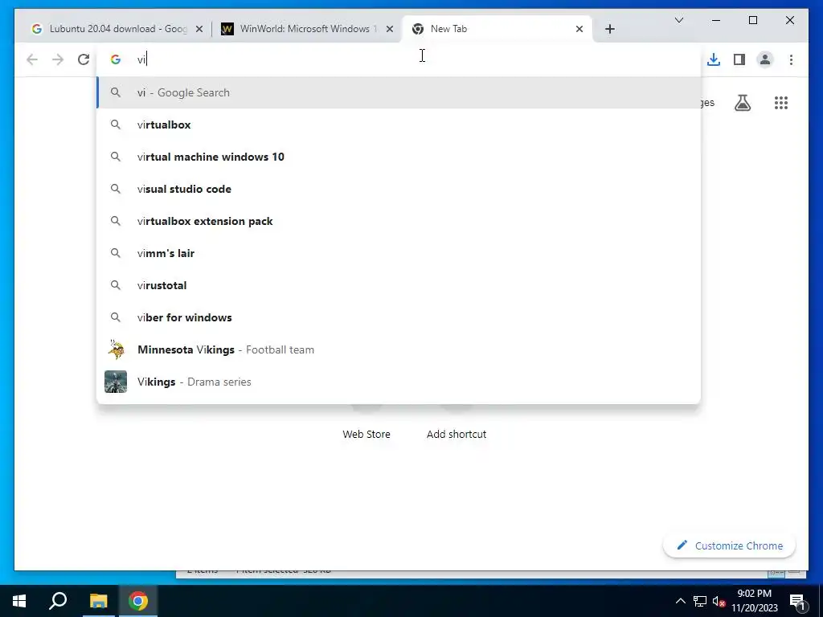Close the Lubuntu 20.04 download tab
823x617 pixels.
pos(199,29)
